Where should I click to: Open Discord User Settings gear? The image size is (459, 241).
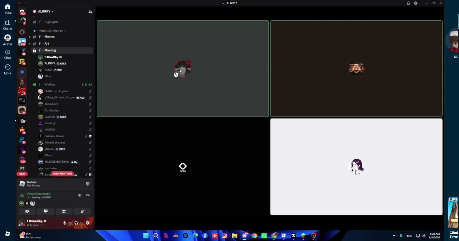(88, 223)
